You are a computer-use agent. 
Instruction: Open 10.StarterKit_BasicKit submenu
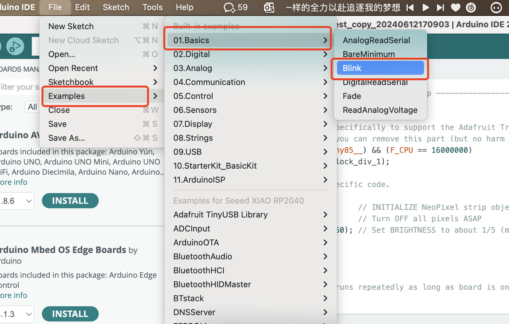click(x=250, y=166)
